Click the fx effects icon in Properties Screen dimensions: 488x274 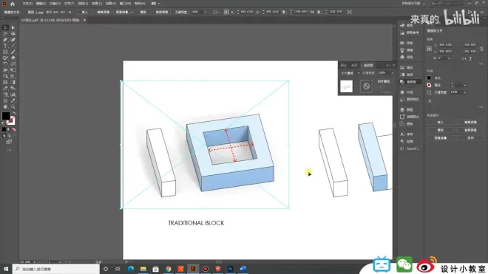[430, 100]
